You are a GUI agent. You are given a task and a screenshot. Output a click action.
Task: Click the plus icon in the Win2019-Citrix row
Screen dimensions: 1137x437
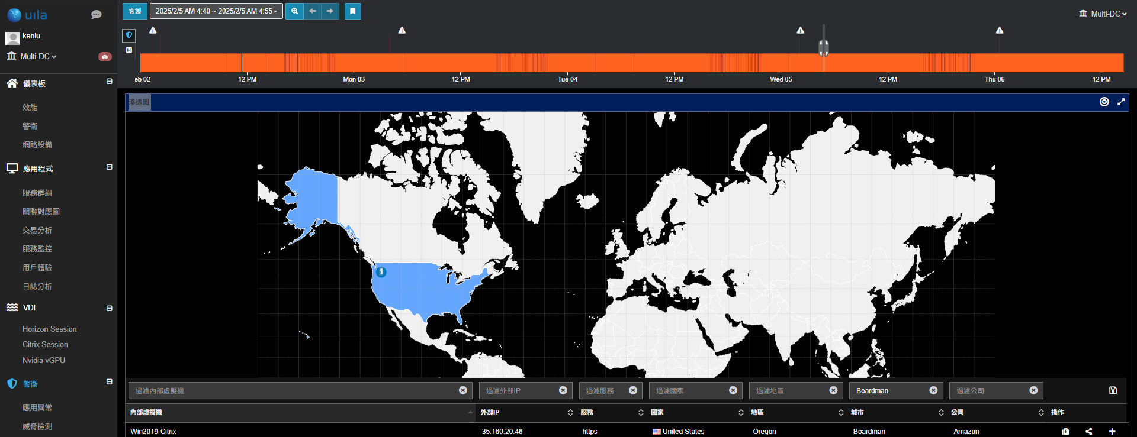pyautogui.click(x=1112, y=432)
